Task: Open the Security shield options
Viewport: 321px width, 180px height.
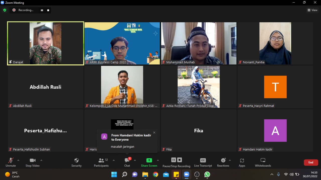Action: tap(76, 162)
